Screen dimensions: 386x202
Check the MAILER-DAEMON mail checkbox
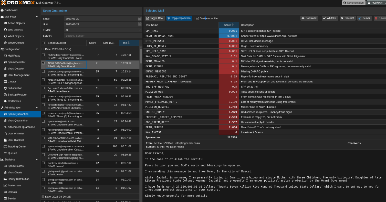[43, 138]
